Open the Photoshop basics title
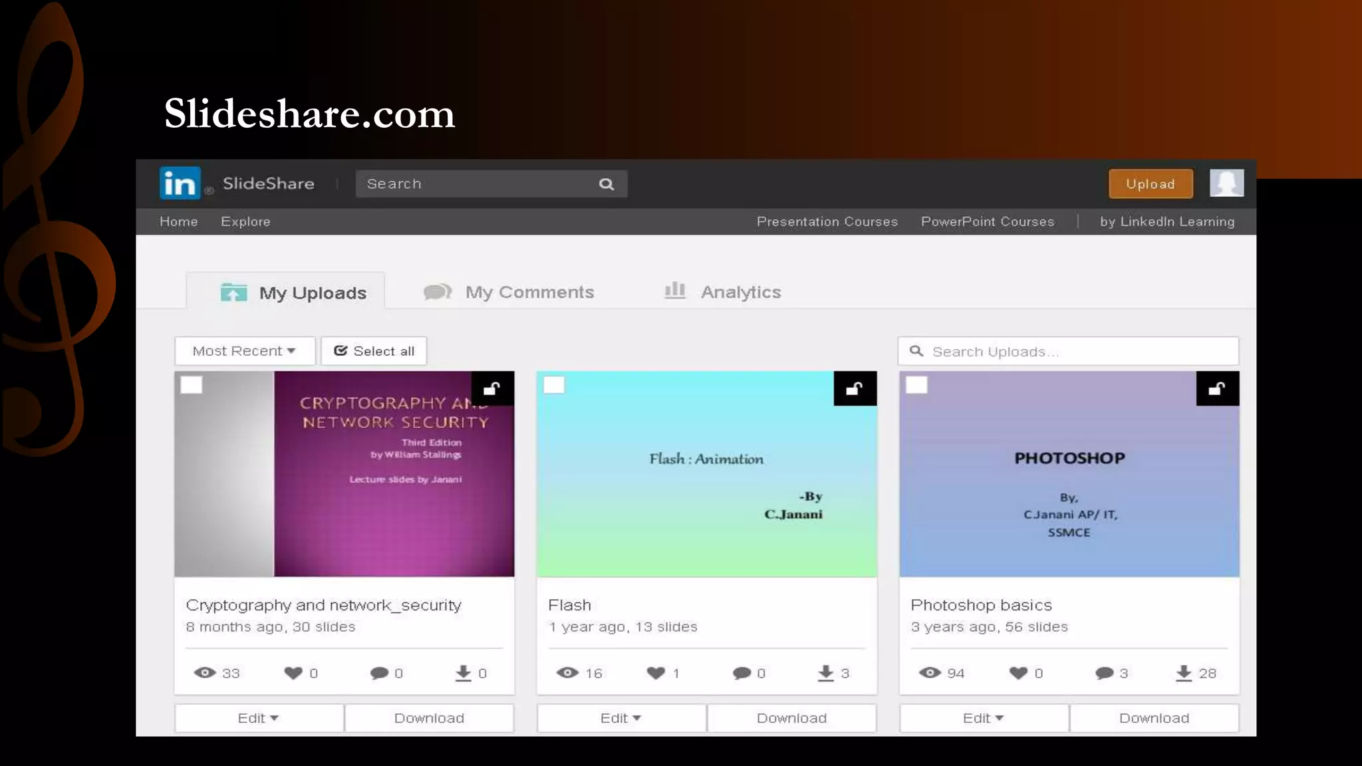 981,605
